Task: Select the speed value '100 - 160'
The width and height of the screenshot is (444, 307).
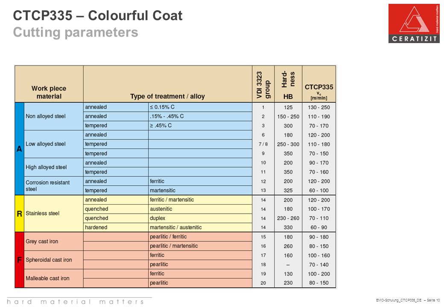Action: [x=319, y=255]
